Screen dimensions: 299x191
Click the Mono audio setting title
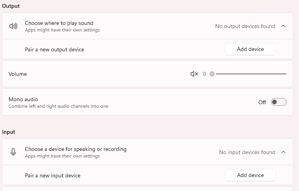(x=23, y=99)
